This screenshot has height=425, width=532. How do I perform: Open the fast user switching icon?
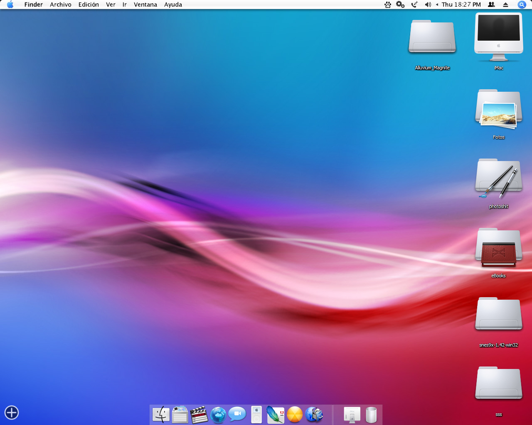[x=491, y=5]
